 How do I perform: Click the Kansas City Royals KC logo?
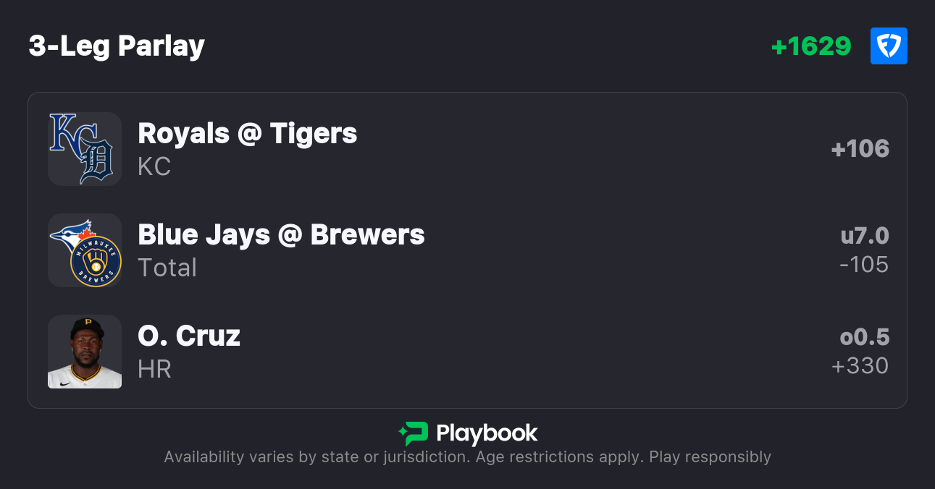pos(69,135)
